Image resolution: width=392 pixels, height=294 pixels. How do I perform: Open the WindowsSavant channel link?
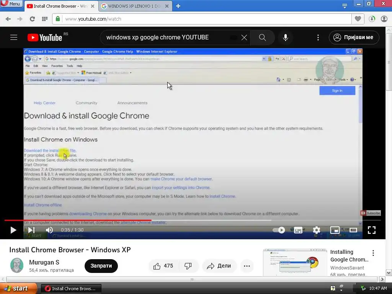tap(347, 268)
